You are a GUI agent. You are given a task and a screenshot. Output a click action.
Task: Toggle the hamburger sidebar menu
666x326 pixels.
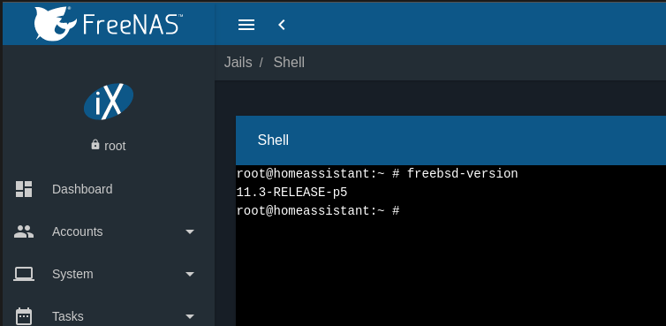point(246,25)
